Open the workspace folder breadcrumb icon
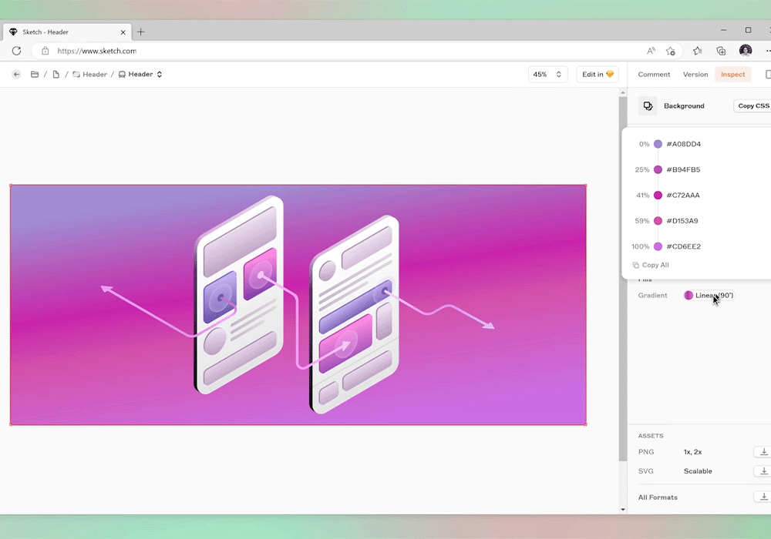This screenshot has width=771, height=539. coord(35,74)
